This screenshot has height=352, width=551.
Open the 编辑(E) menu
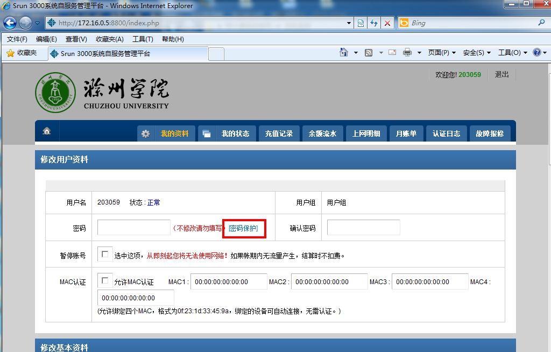point(46,39)
